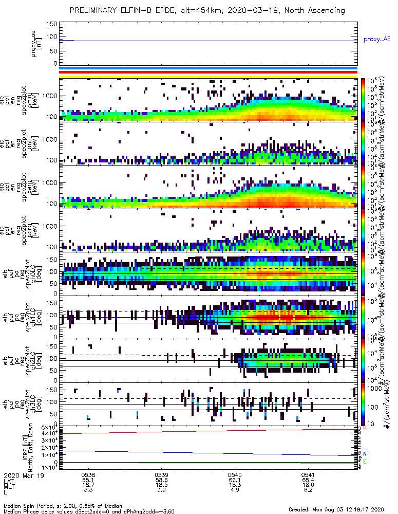This screenshot has width=398, height=514.
Task: Click the blue North line in IGRF panel
Action: pyautogui.click(x=208, y=453)
